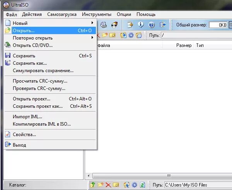Choose Открыть проект... menu entry
Viewport: 232px width, 190px height.
pyautogui.click(x=50, y=99)
